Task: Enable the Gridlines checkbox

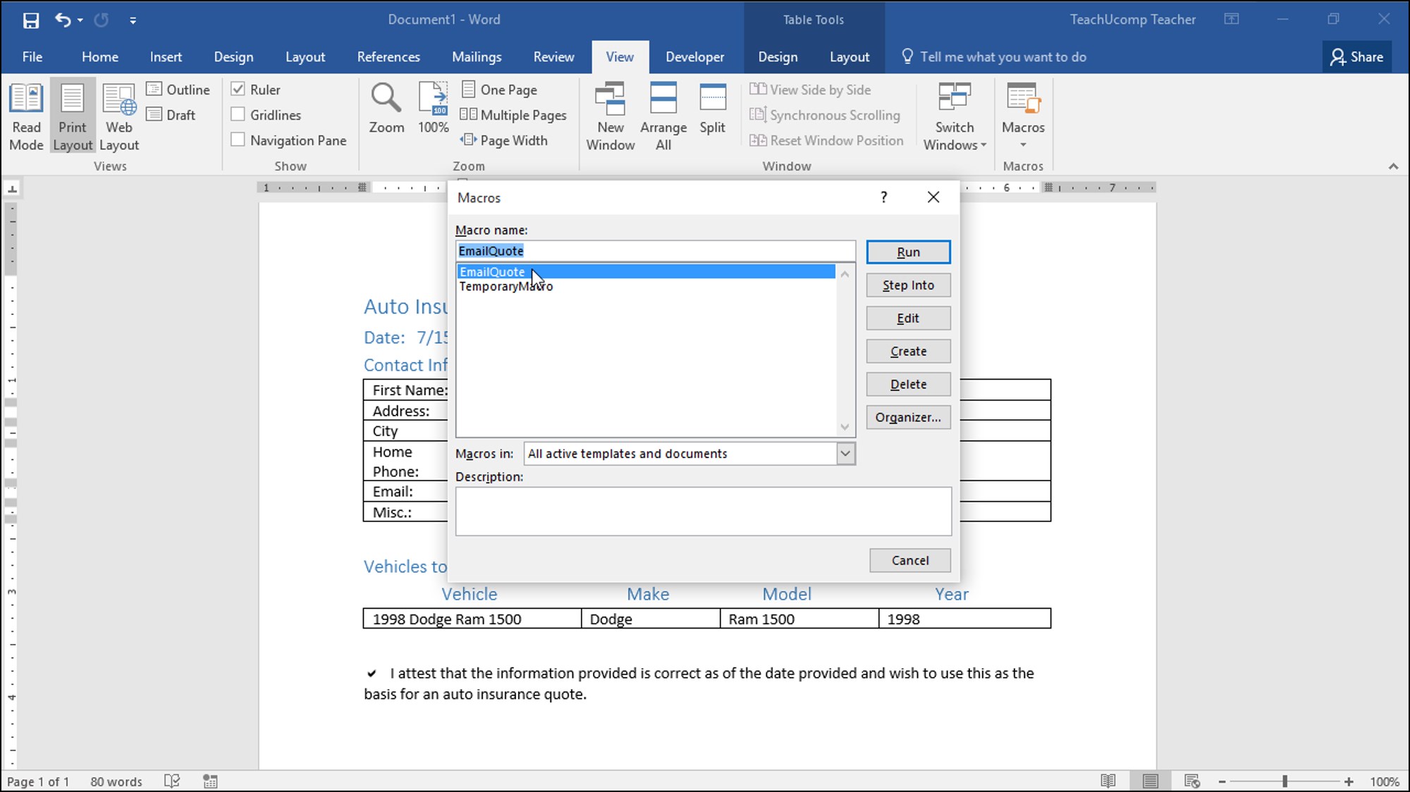Action: (238, 115)
